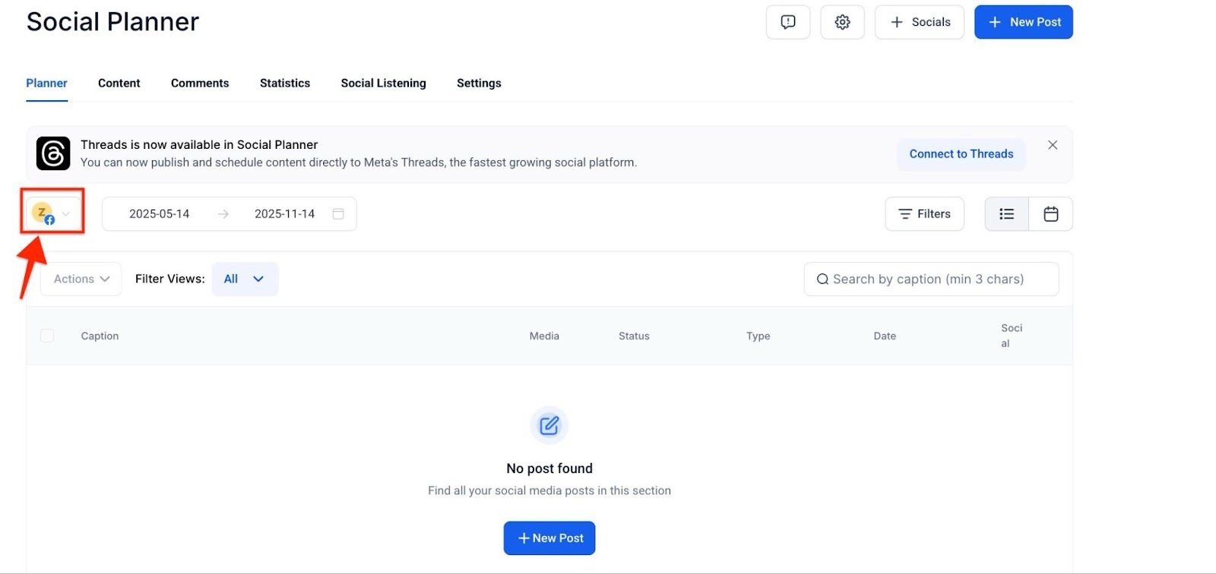Click the Threads logo icon
The image size is (1216, 574).
click(53, 154)
